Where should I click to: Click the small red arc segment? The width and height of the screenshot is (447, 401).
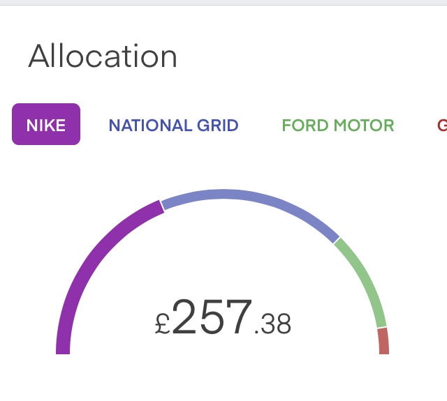383,342
